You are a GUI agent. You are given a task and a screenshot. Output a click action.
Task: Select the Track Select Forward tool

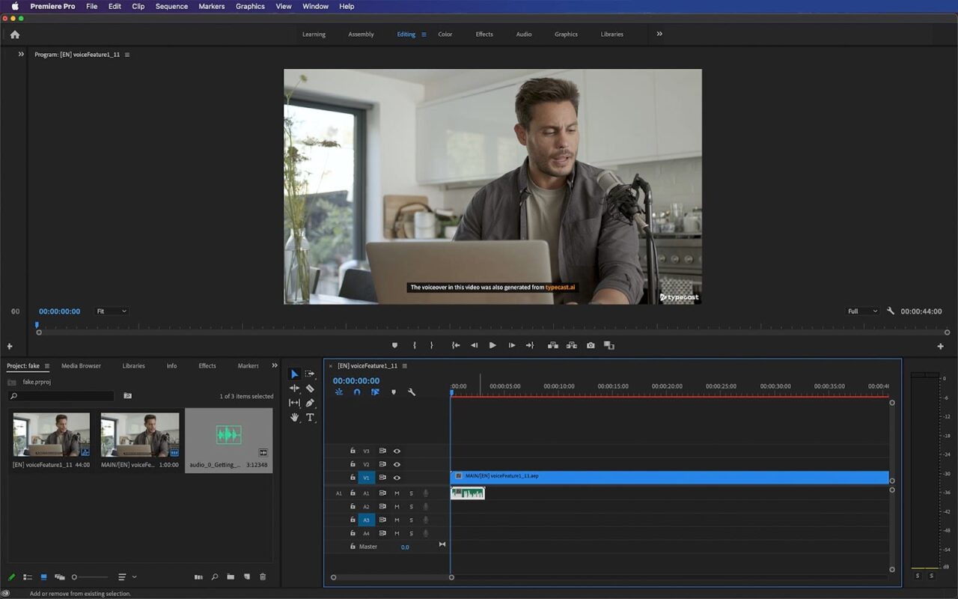coord(311,374)
